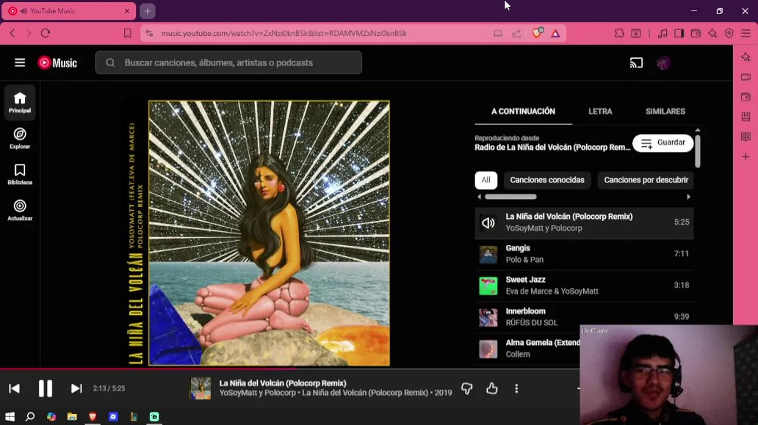Viewport: 758px width, 425px height.
Task: Open Brave VPN shield icon
Action: point(729,34)
